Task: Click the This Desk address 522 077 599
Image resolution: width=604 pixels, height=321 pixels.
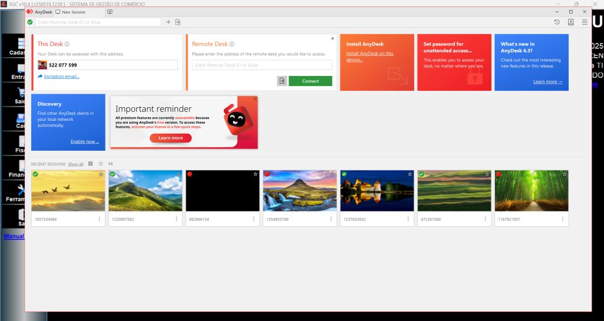Action: point(63,65)
